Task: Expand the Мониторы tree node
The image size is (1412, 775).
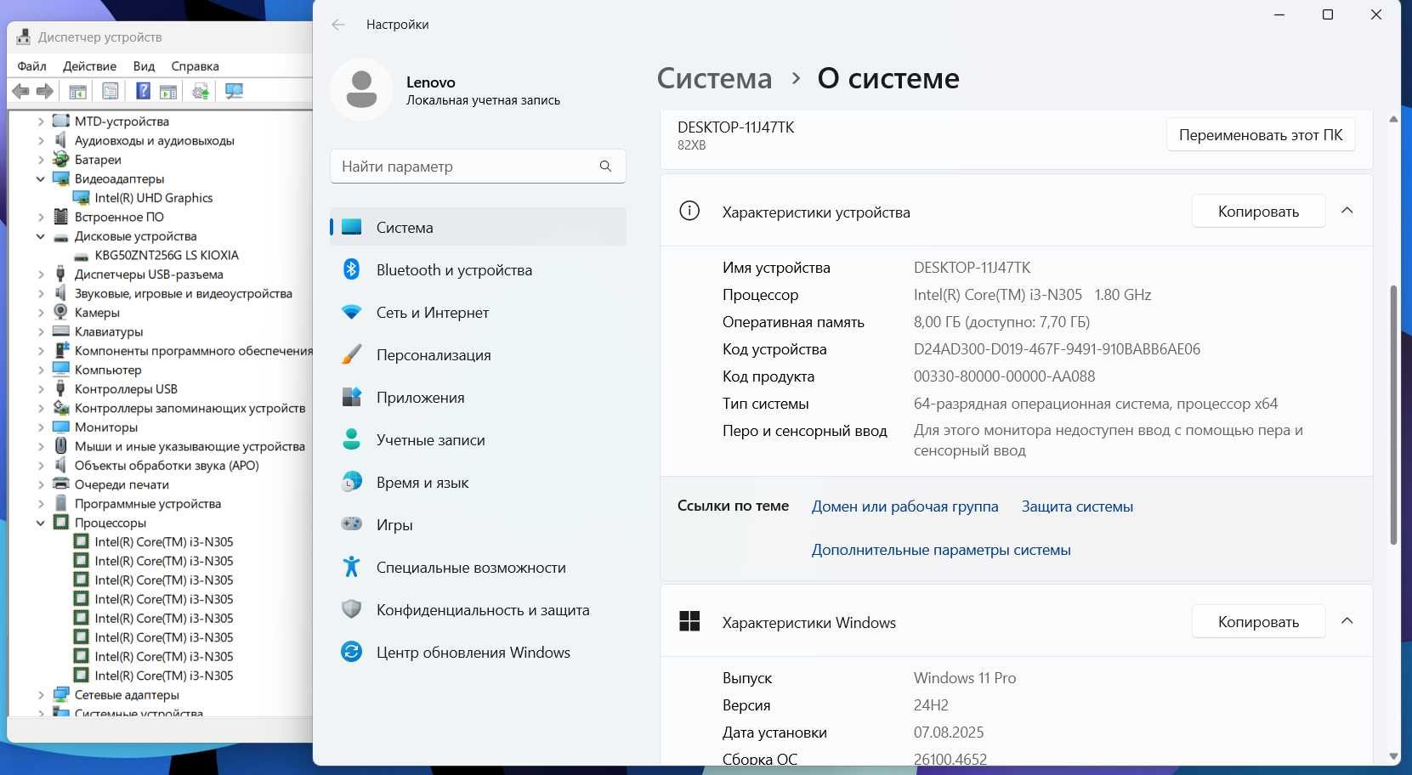Action: (41, 427)
